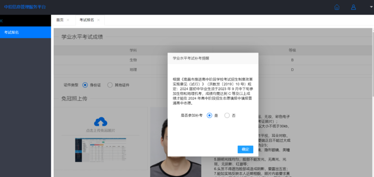374x177 pixels.
Task: Click the 点击上传免冠照片 text
Action: click(101, 131)
